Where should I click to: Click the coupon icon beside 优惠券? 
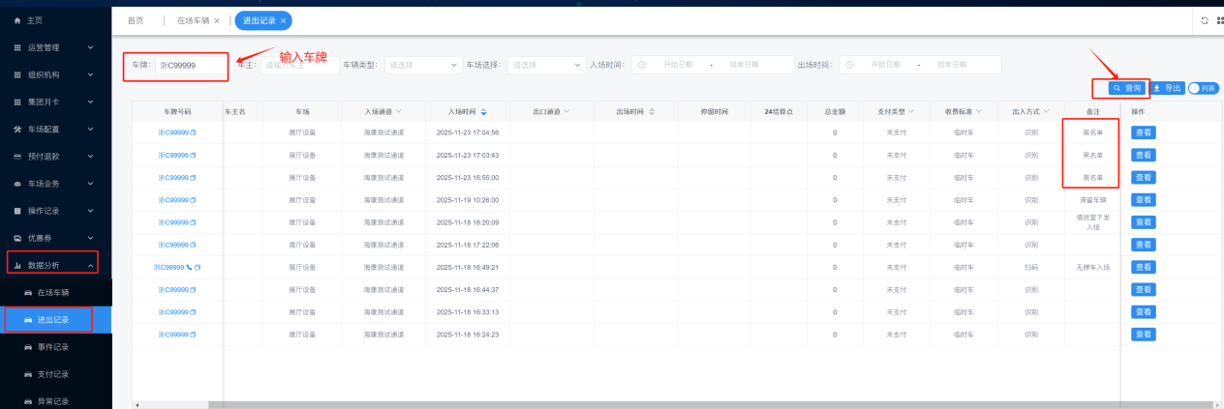click(x=17, y=238)
